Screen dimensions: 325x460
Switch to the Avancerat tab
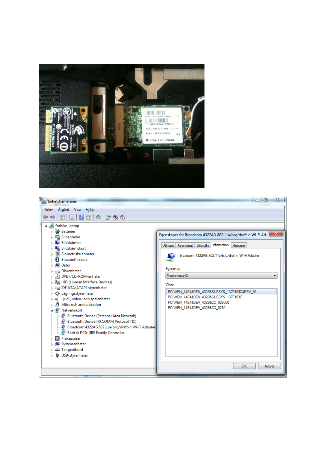[185, 245]
